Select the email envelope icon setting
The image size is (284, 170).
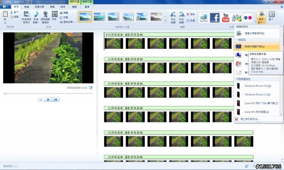click(x=238, y=72)
